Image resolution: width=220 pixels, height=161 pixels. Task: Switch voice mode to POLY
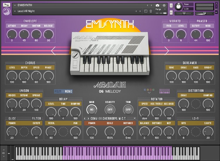[x=58, y=91]
